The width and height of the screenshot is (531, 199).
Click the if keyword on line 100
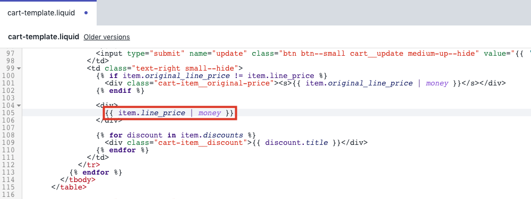(114, 76)
